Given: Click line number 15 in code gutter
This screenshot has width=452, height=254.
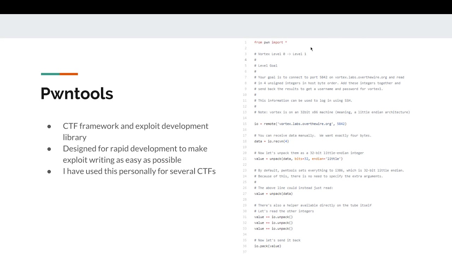Looking at the screenshot, I should click(x=245, y=124).
